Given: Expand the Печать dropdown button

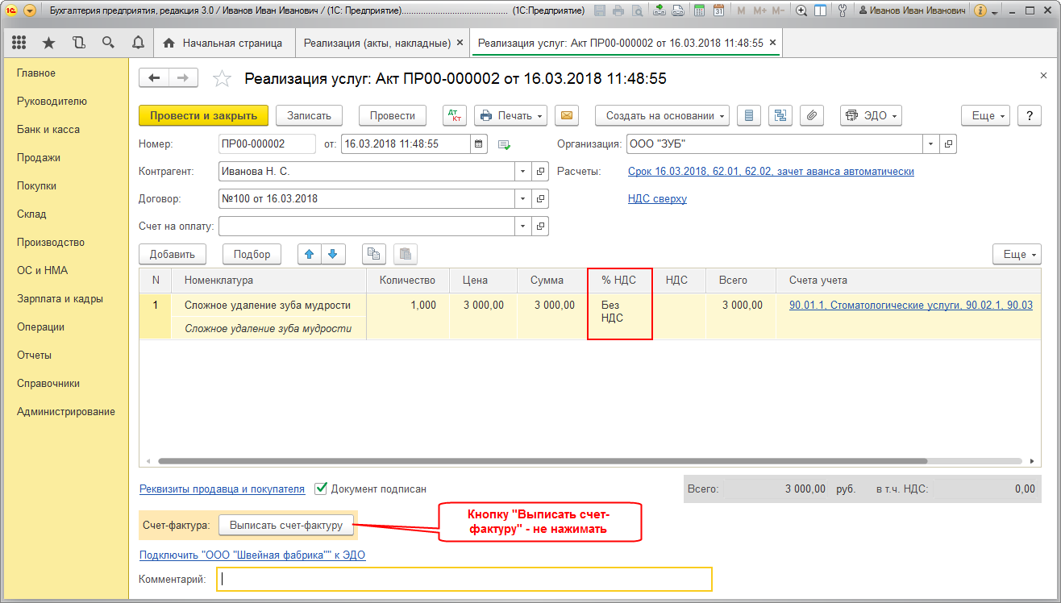Looking at the screenshot, I should 510,115.
